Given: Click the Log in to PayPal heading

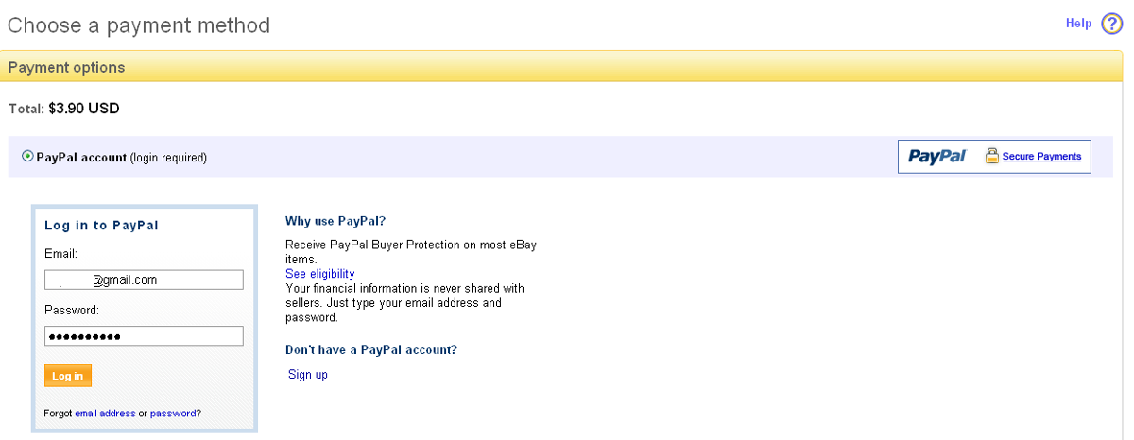Looking at the screenshot, I should pos(101,226).
